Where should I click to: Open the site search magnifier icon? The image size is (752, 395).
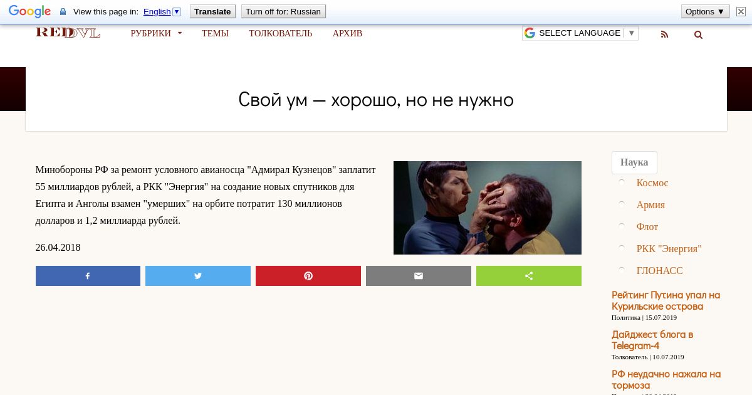[698, 34]
